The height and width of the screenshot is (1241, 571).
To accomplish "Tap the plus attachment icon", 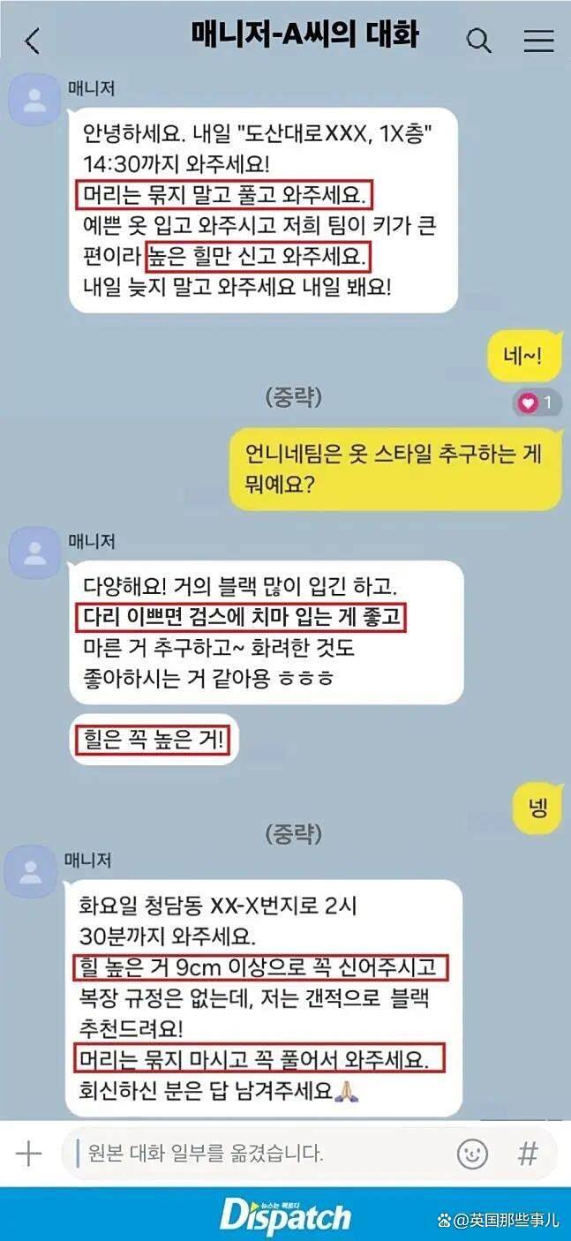I will coord(28,1153).
